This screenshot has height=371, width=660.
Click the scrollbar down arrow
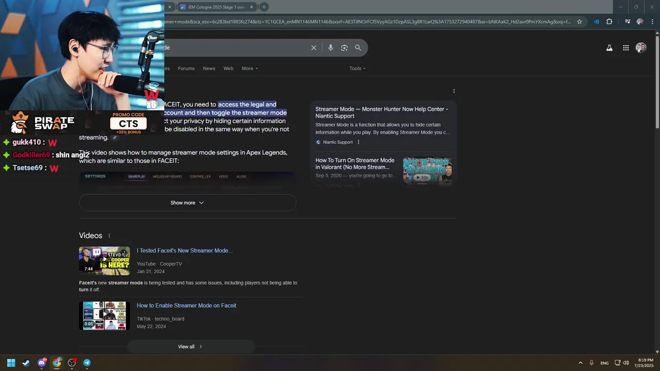pos(657,352)
